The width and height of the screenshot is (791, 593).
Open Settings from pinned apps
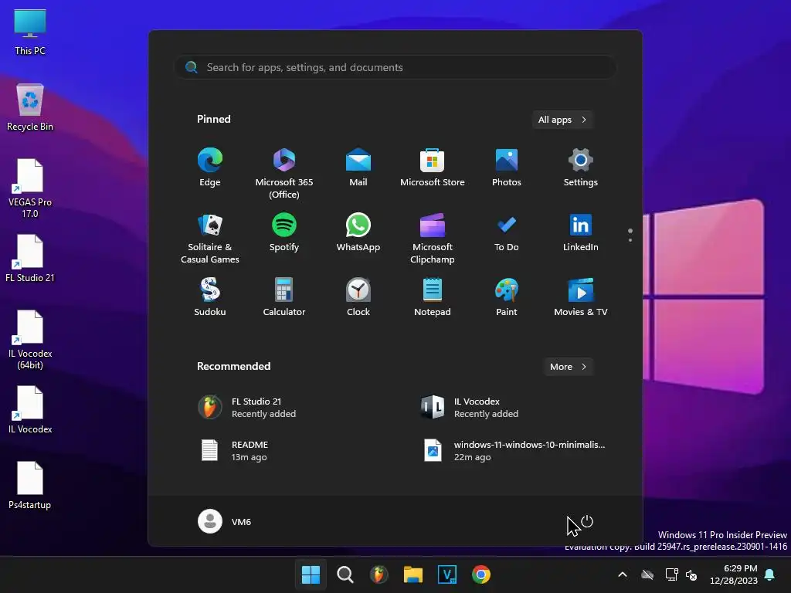coord(581,168)
